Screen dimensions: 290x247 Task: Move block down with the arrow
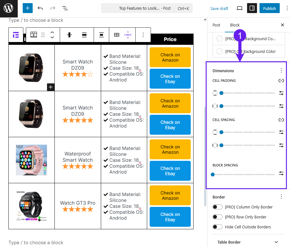coord(52,37)
